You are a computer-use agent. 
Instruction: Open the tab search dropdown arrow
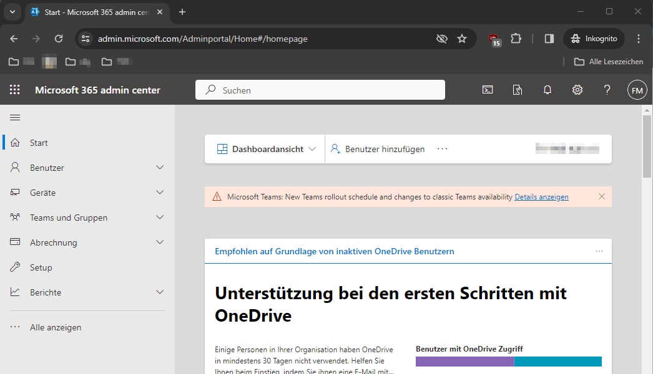[12, 12]
